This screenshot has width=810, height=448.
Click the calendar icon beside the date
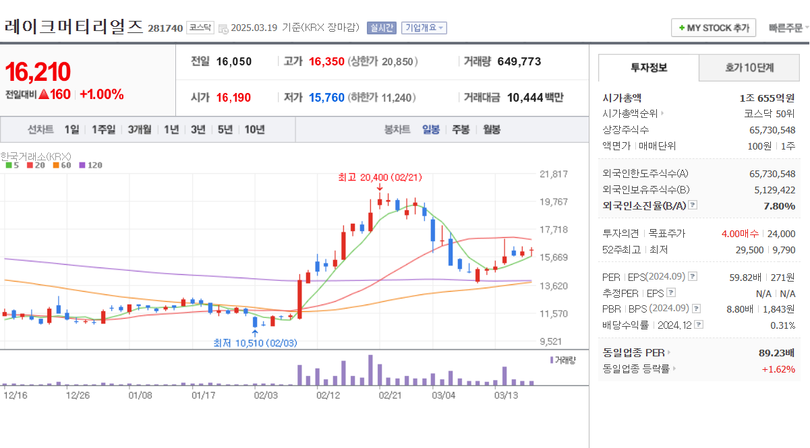tap(223, 28)
